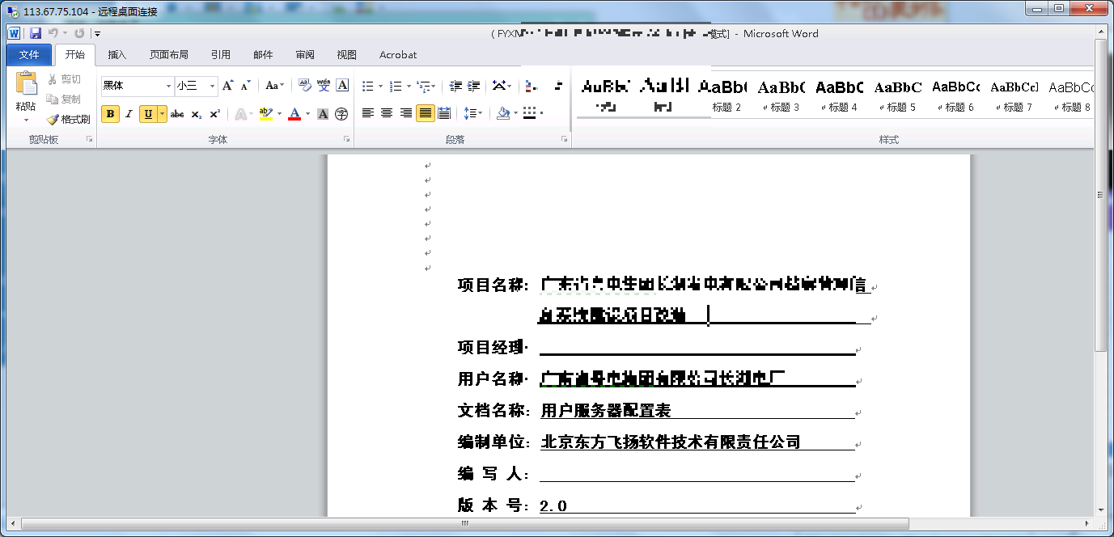This screenshot has height=537, width=1114.
Task: Click the Enclose Characters (字) icon
Action: [x=341, y=114]
